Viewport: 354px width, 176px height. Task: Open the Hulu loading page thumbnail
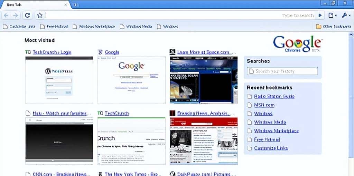click(59, 141)
